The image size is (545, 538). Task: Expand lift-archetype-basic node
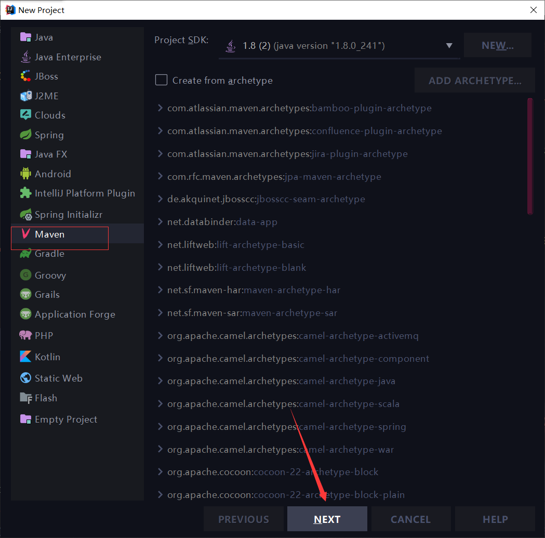160,244
